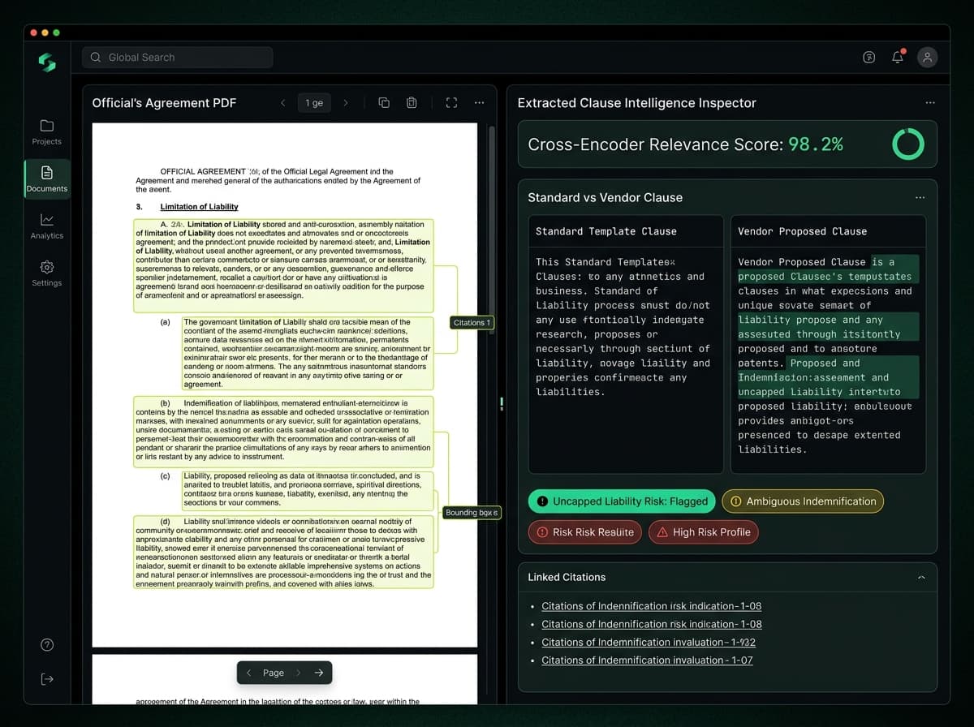Image resolution: width=974 pixels, height=727 pixels.
Task: Open the notifications bell
Action: tap(898, 57)
